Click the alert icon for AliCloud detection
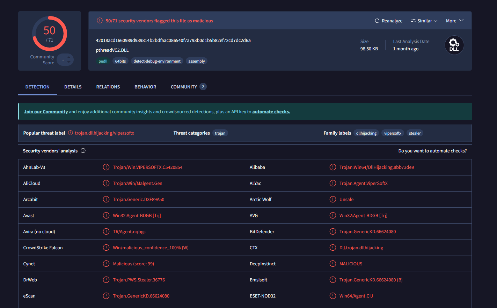Viewport: 497px width, 308px height. (x=106, y=183)
